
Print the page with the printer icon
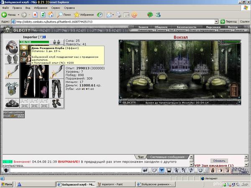pyautogui.click(x=119, y=15)
